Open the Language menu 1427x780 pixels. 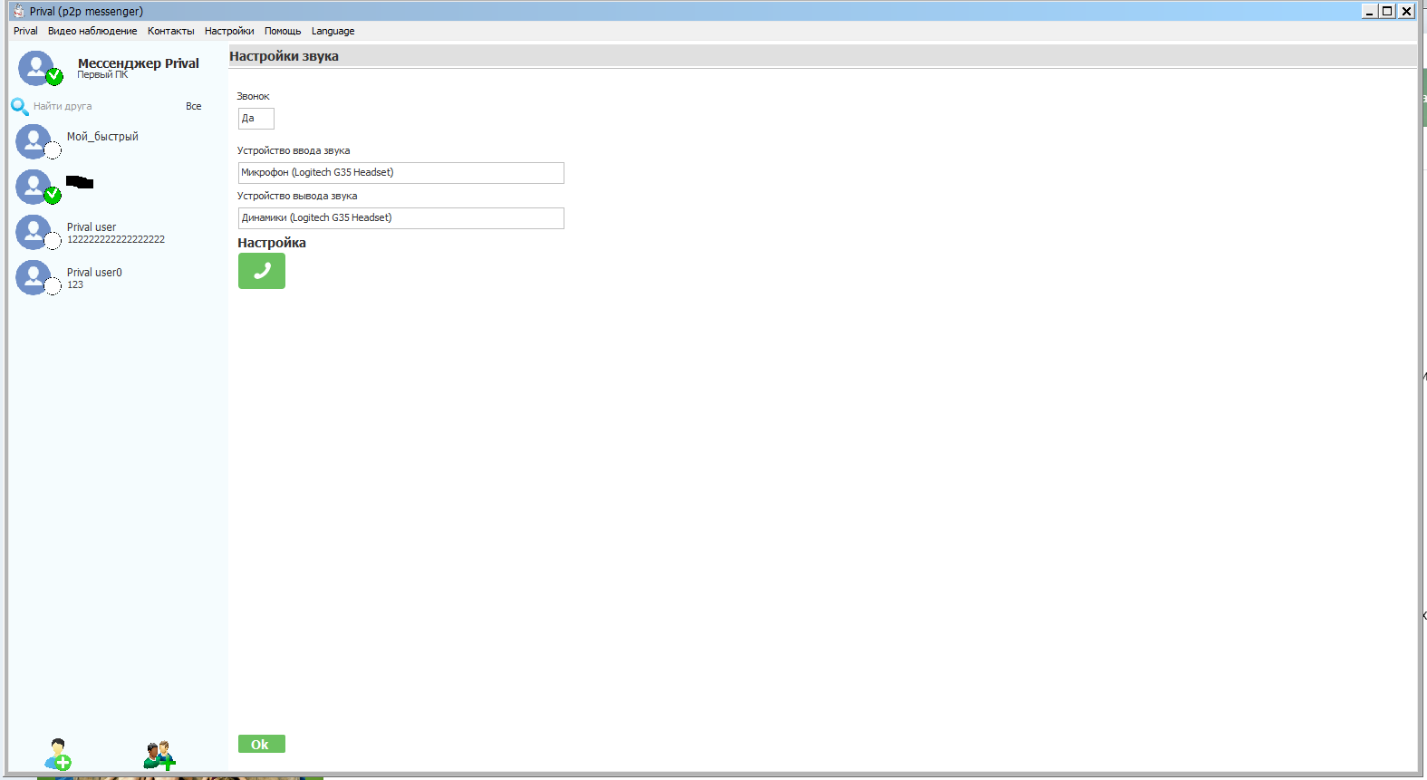[333, 31]
